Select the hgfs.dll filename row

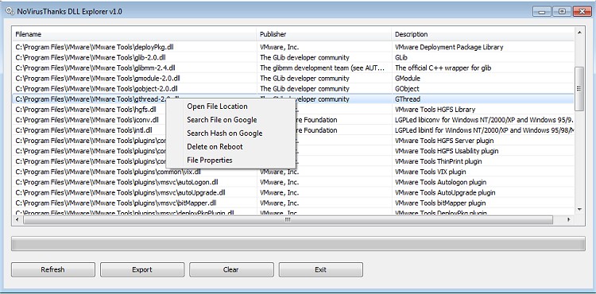[x=86, y=110]
